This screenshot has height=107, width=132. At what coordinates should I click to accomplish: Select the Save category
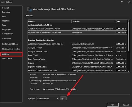click(x=4, y=25)
